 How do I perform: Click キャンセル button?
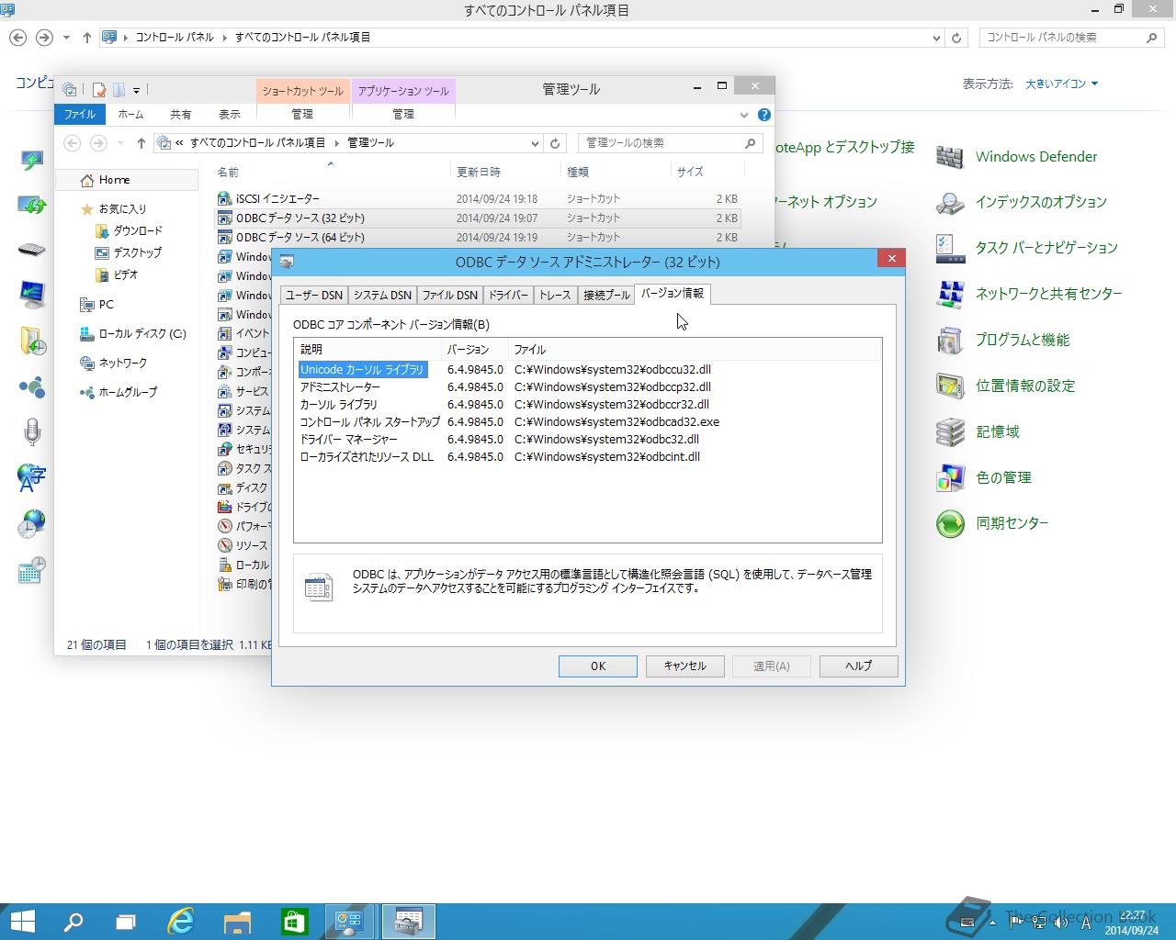[685, 666]
